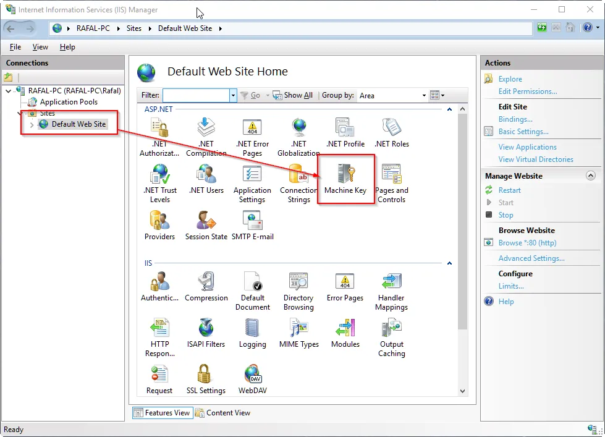Open the Filter combo box dropdown arrow
Screen dimensions: 605x437
coord(233,95)
